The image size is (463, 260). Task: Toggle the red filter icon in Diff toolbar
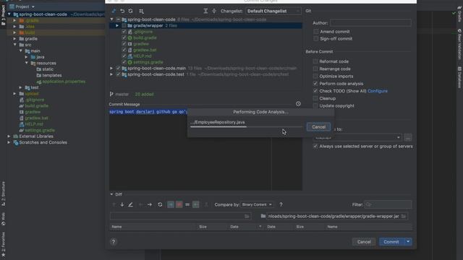[179, 204]
